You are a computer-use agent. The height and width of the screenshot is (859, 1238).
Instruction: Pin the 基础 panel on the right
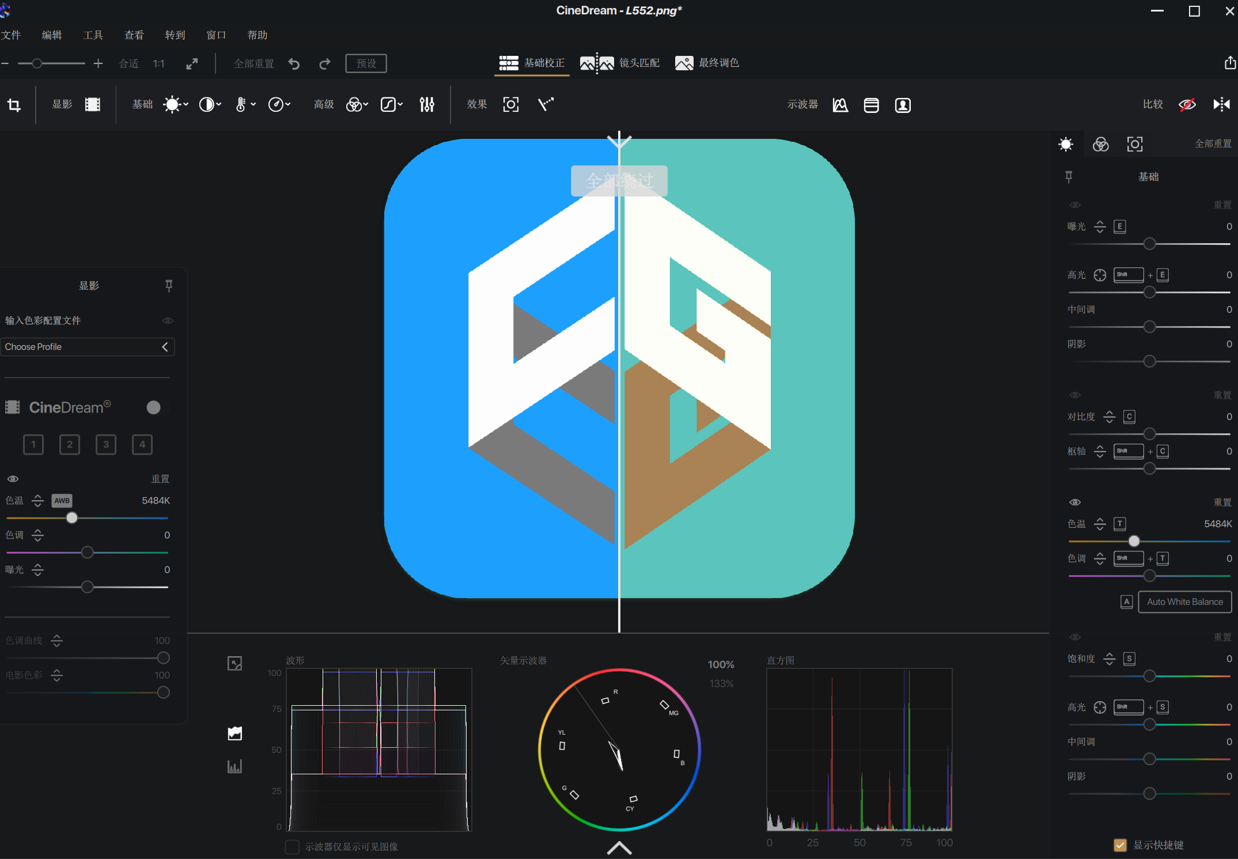click(x=1069, y=177)
